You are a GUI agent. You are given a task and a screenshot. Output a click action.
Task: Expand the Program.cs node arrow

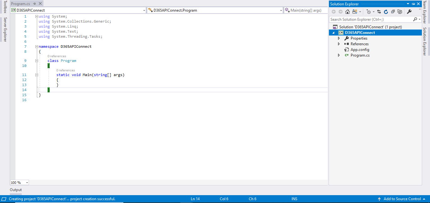click(x=339, y=55)
